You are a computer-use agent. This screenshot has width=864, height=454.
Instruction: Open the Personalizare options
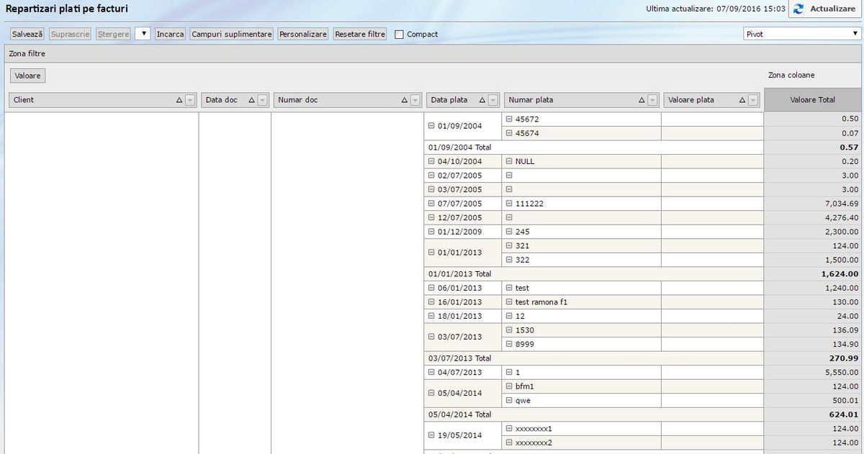point(303,34)
